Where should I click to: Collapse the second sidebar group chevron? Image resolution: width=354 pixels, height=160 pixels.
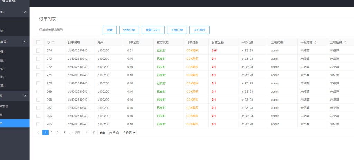[25, 41]
